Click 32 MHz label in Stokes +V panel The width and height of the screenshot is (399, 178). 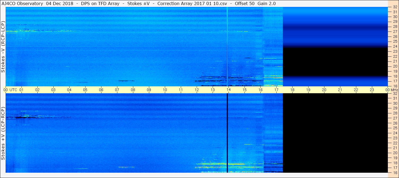tap(395, 94)
